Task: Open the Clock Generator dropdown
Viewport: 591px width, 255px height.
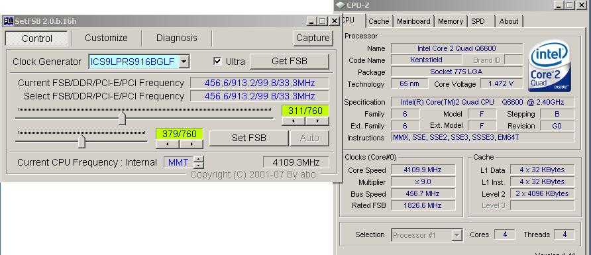Action: click(x=184, y=62)
